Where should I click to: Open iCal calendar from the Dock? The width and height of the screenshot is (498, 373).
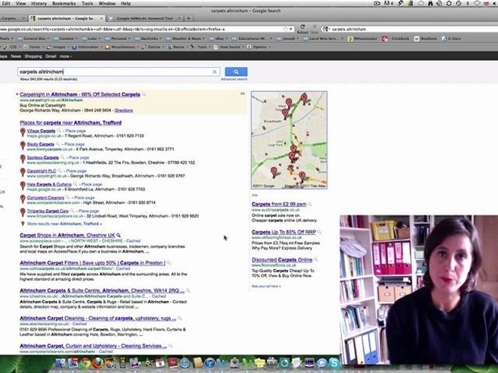coord(160,363)
